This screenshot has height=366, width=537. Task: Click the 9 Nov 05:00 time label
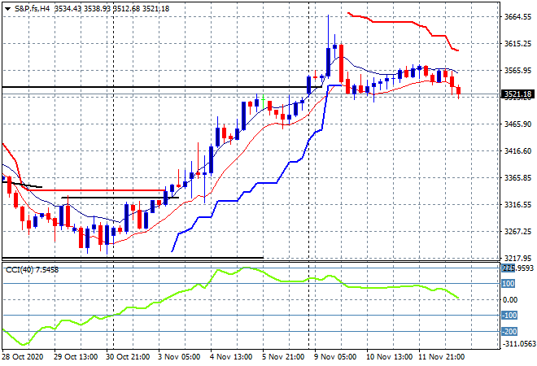(x=335, y=357)
